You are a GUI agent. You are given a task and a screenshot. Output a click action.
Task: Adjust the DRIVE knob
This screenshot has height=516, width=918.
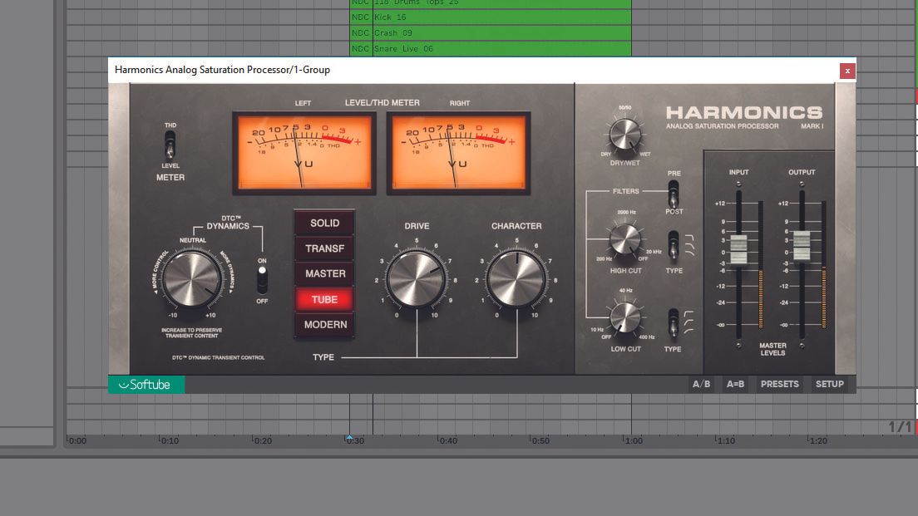click(x=416, y=276)
